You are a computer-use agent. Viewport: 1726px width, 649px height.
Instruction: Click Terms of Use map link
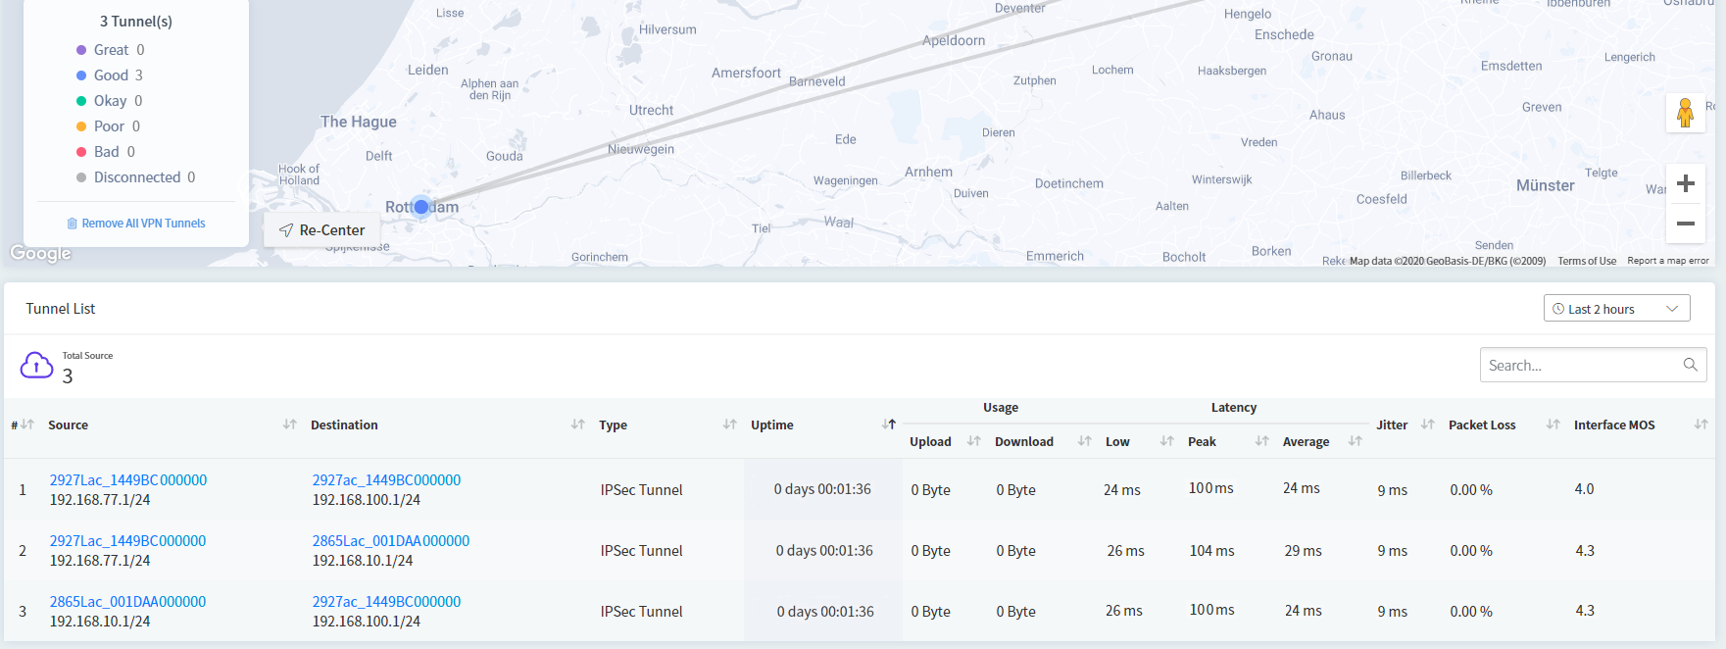pos(1587,261)
